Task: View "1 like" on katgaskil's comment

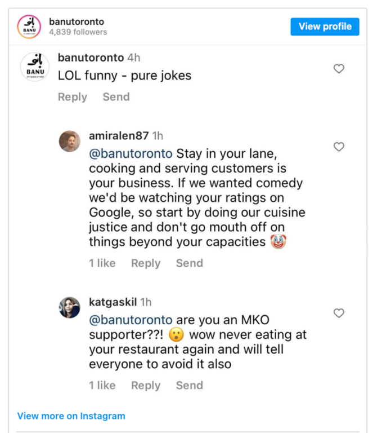Action: [x=102, y=386]
